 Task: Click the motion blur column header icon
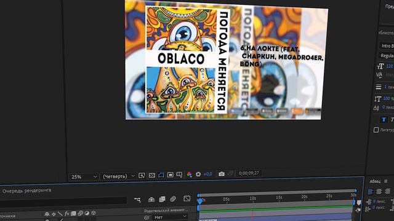pyautogui.click(x=80, y=213)
